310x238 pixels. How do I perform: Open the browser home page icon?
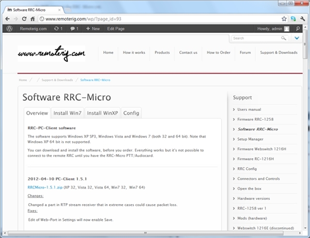tap(32, 19)
